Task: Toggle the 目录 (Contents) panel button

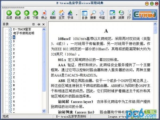Action: click(85, 15)
